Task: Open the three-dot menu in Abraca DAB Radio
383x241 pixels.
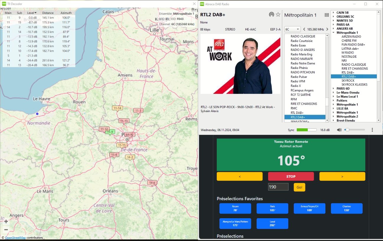Action: click(372, 130)
